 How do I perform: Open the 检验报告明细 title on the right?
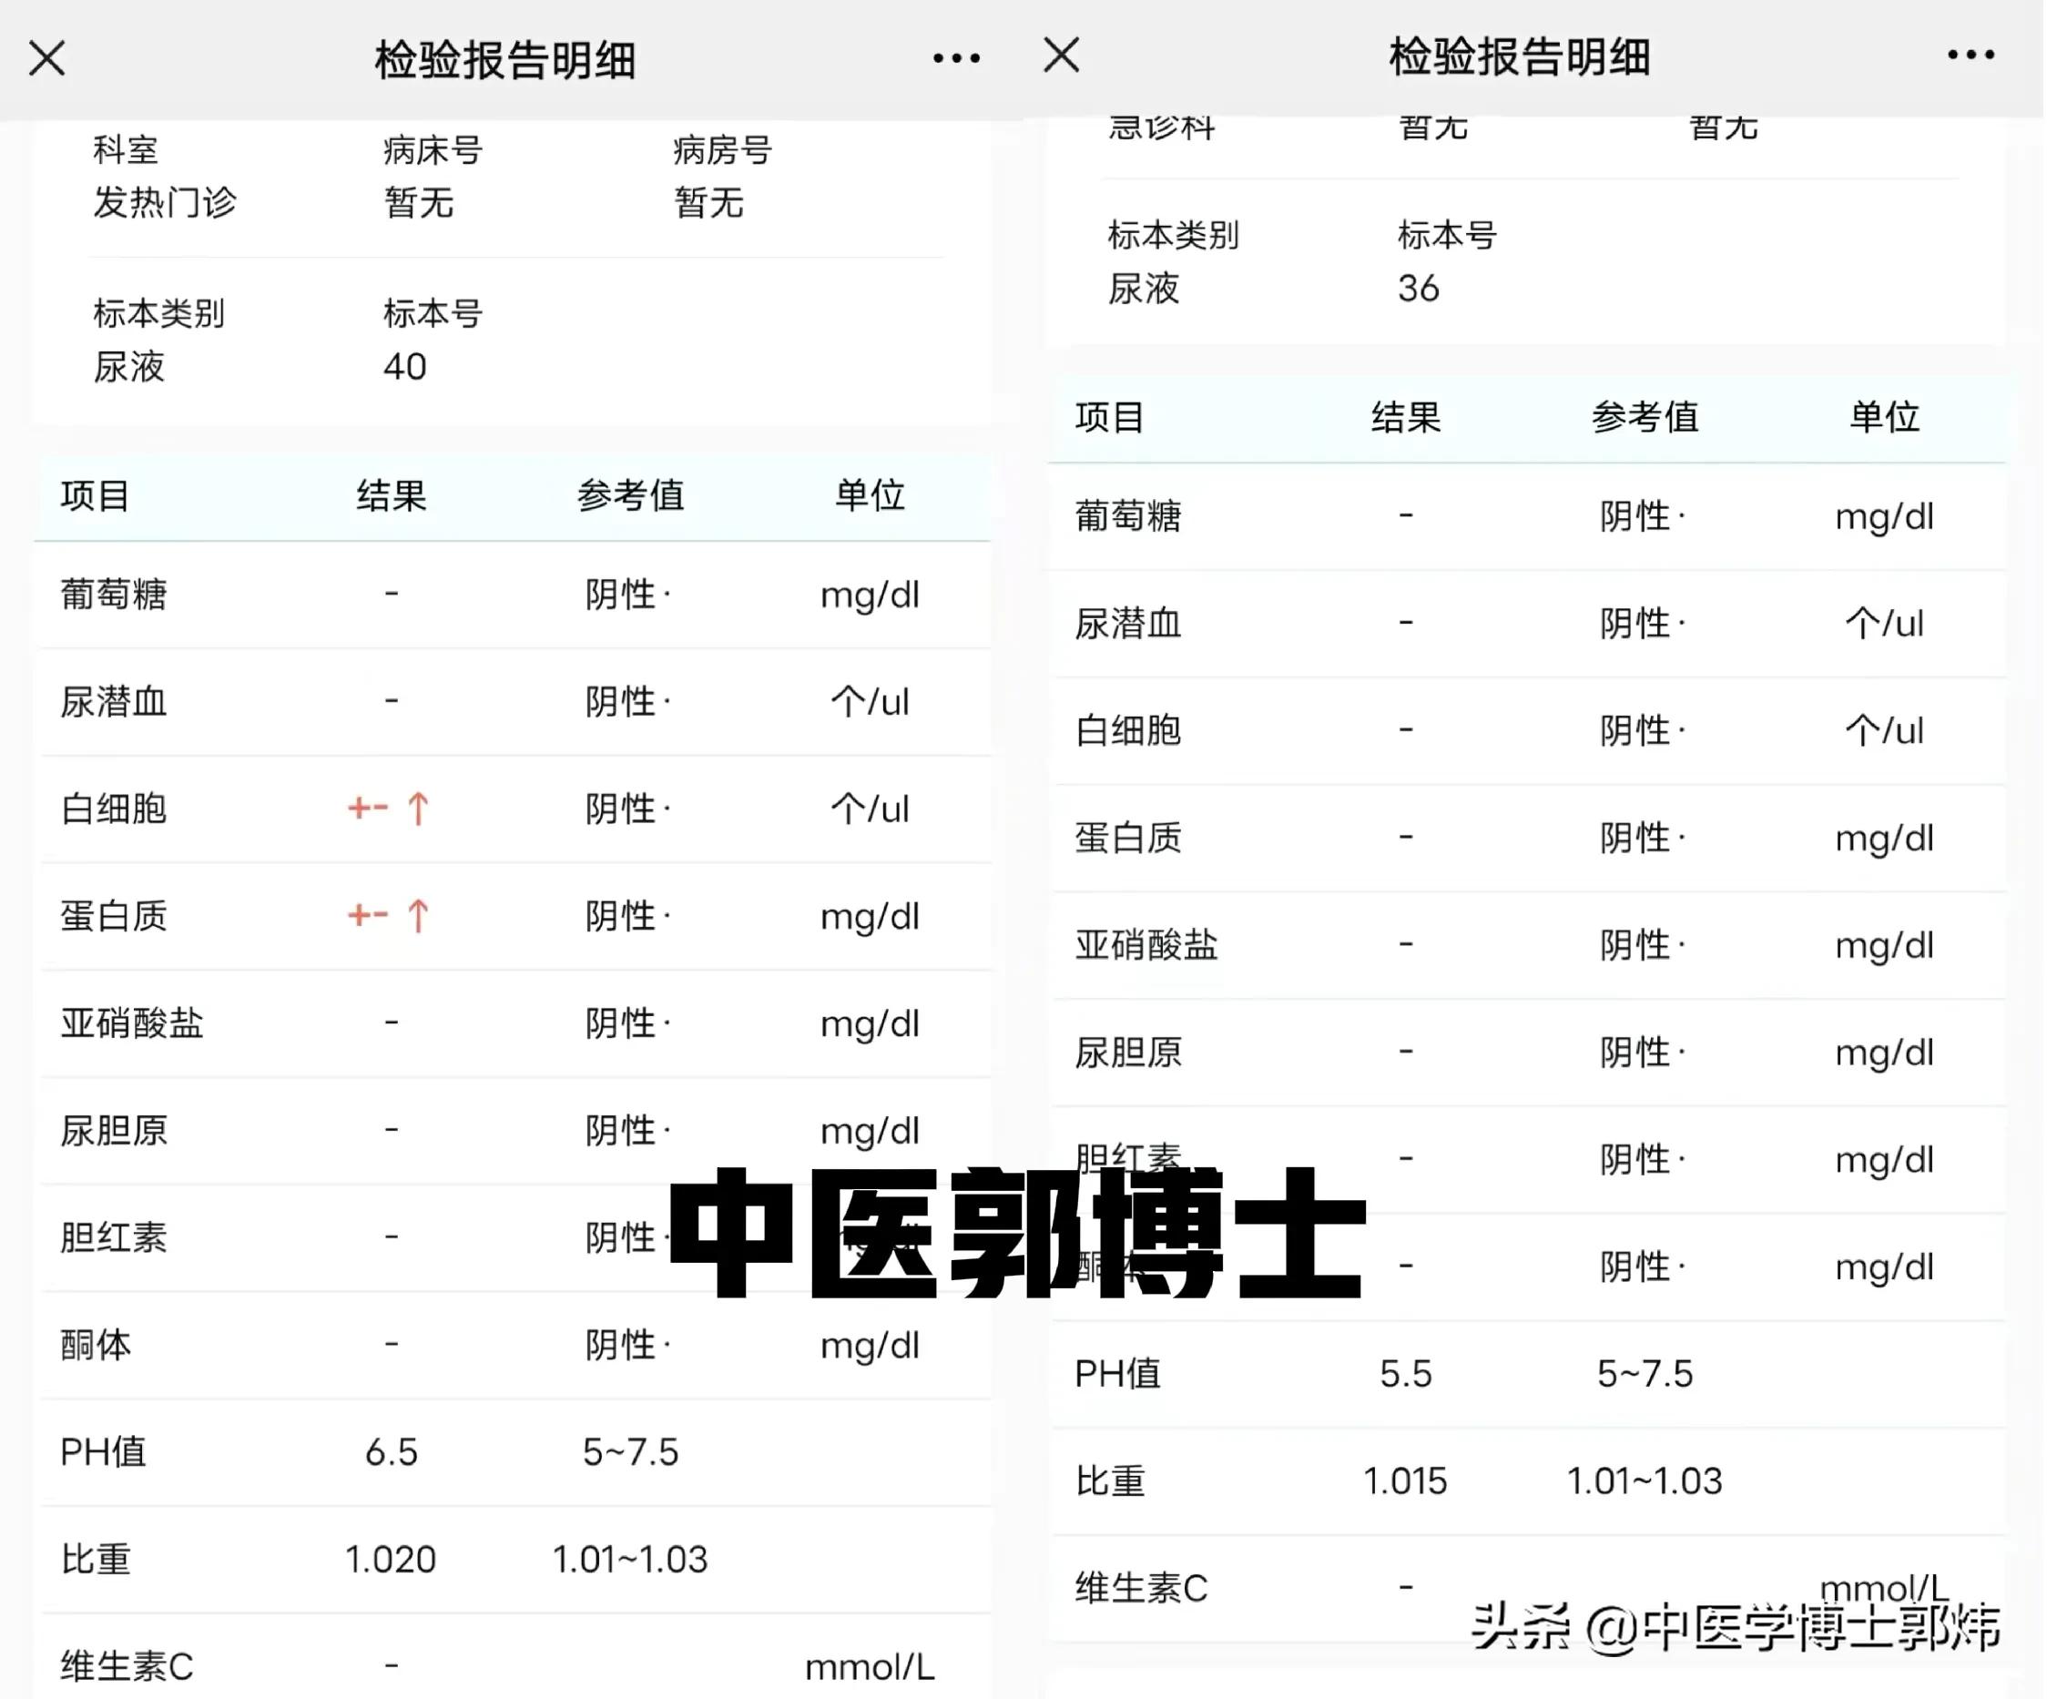(1518, 56)
